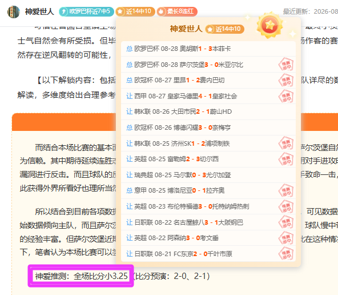
Task: Click 最近更新 timestamp in header
Action: (311, 11)
